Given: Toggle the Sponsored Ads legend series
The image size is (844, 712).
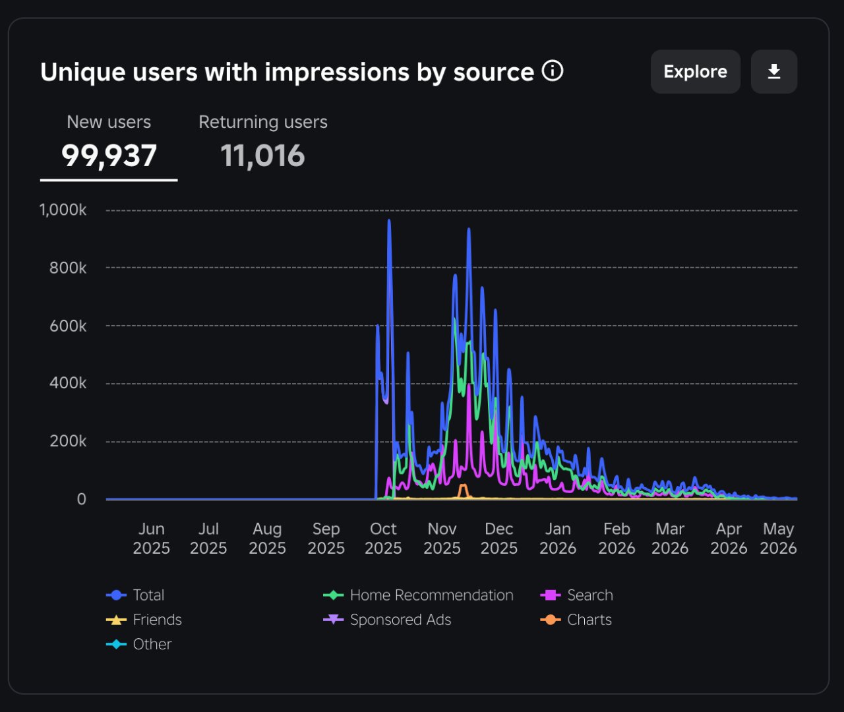Looking at the screenshot, I should [387, 620].
